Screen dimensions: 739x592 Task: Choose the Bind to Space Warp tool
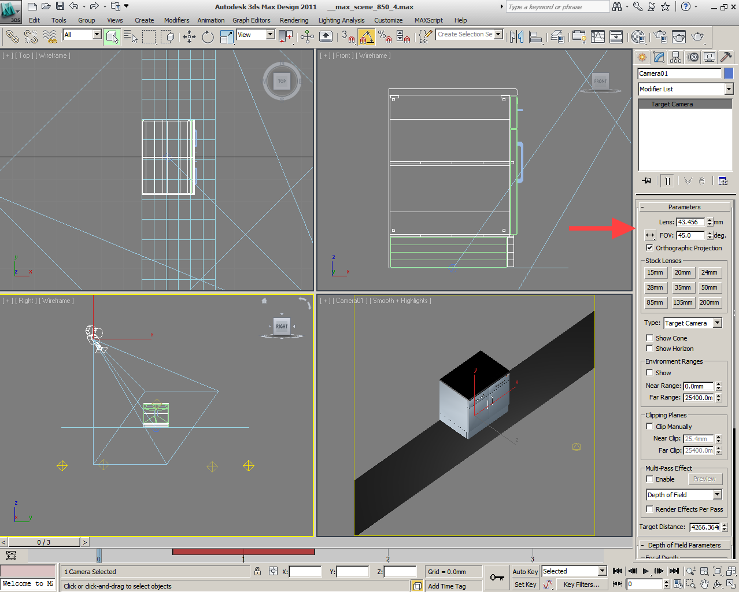(50, 37)
